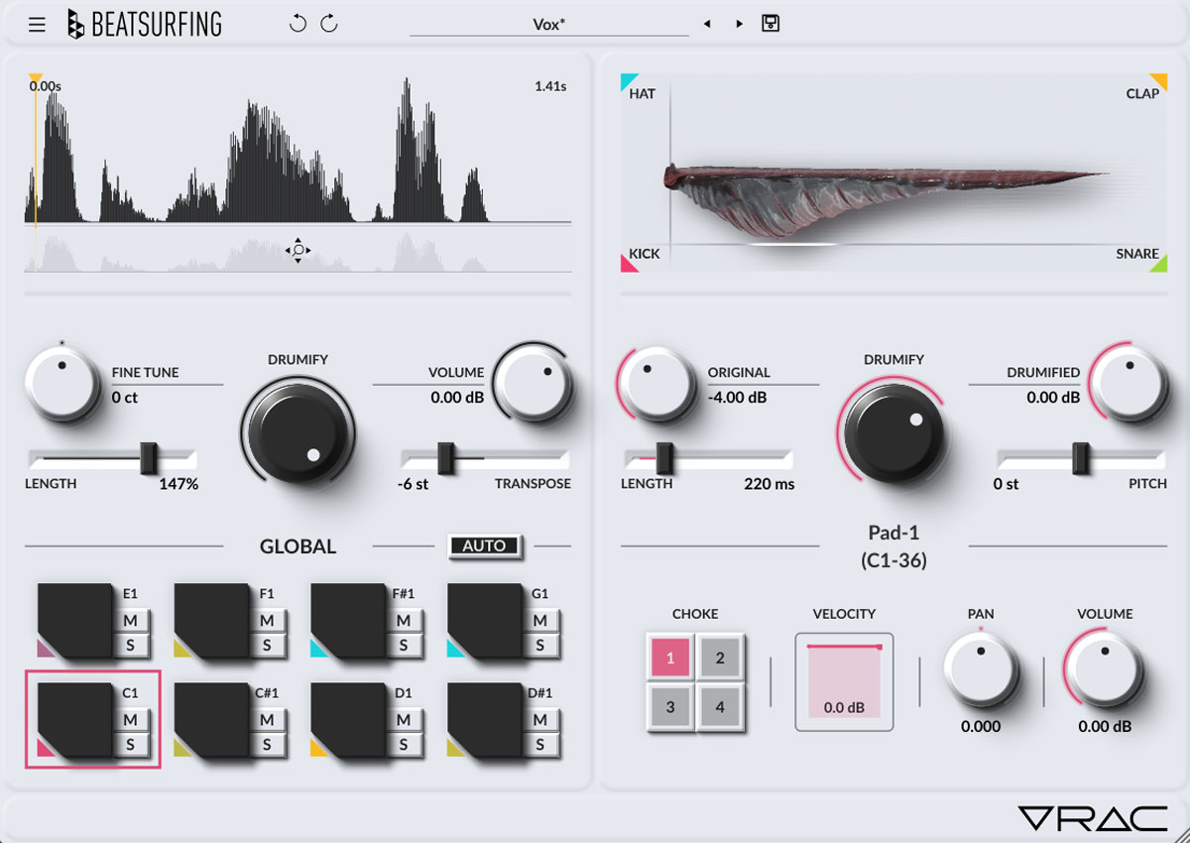Save preset with floppy disk icon
The width and height of the screenshot is (1190, 843).
771,23
